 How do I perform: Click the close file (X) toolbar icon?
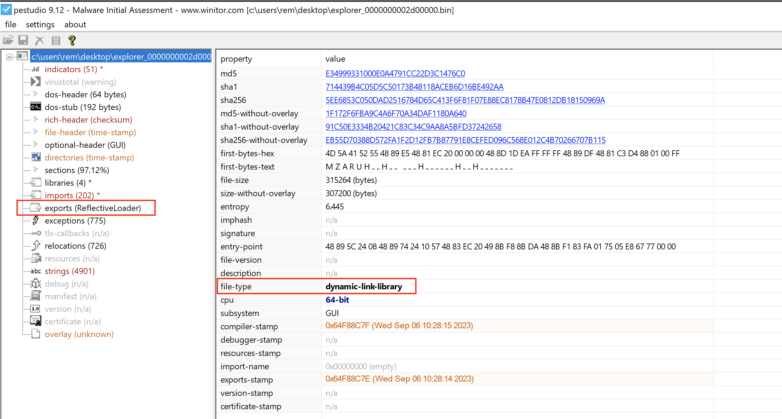click(x=40, y=40)
